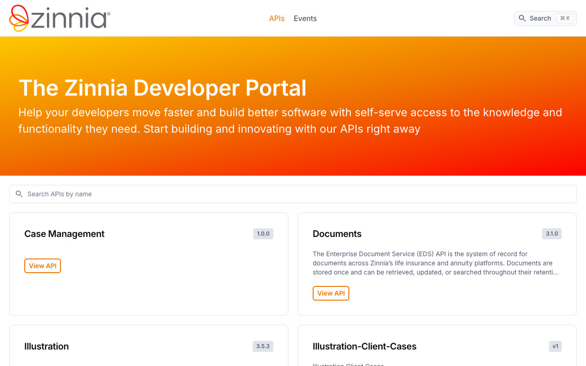The image size is (586, 366).
Task: Click the v1 version badge
Action: 555,346
